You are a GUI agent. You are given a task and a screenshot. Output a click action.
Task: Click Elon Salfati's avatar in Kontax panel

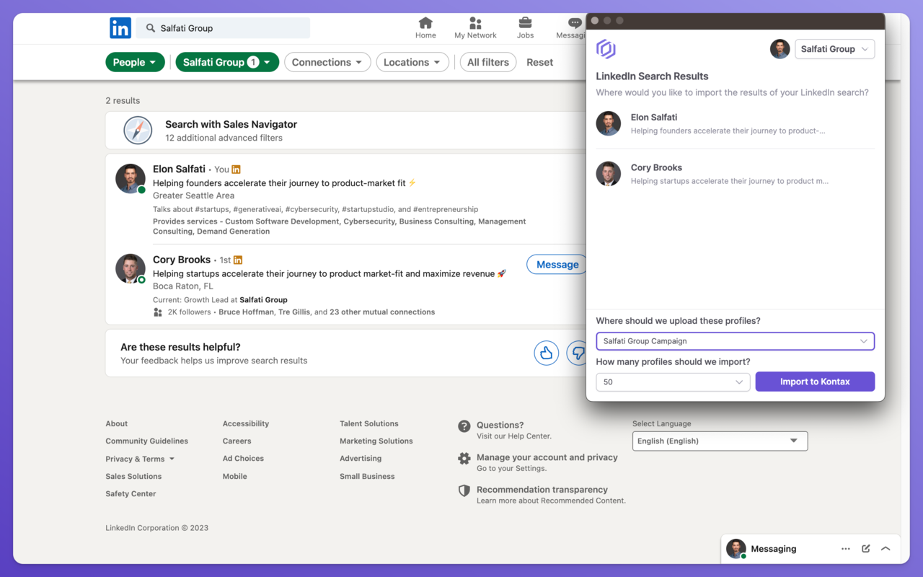point(609,123)
